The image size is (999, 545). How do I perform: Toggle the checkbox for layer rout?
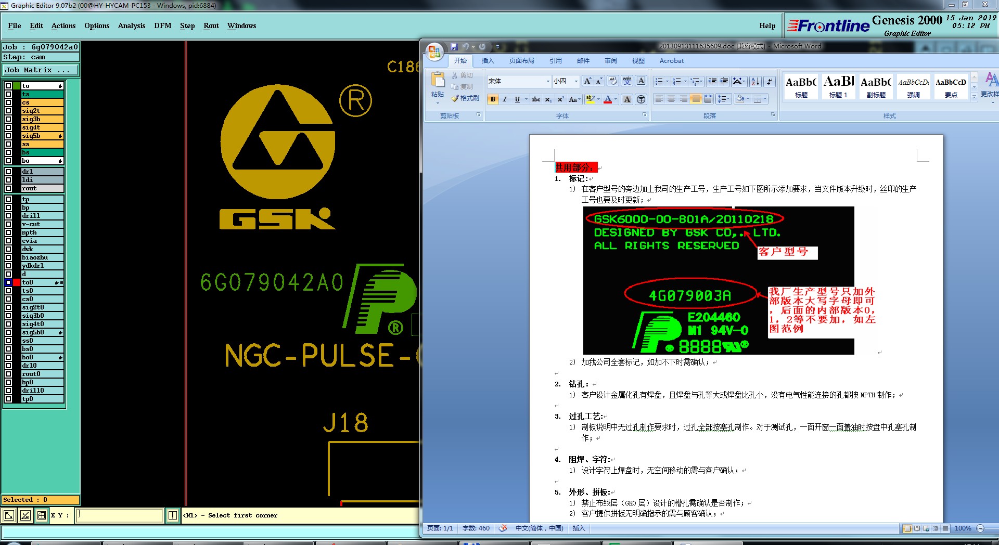click(8, 188)
